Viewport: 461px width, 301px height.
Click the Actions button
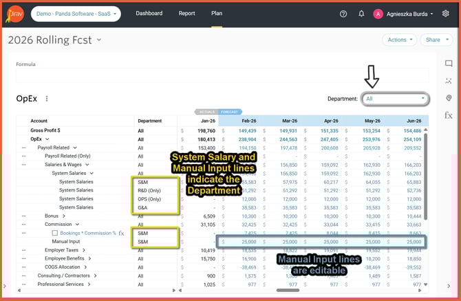click(400, 40)
